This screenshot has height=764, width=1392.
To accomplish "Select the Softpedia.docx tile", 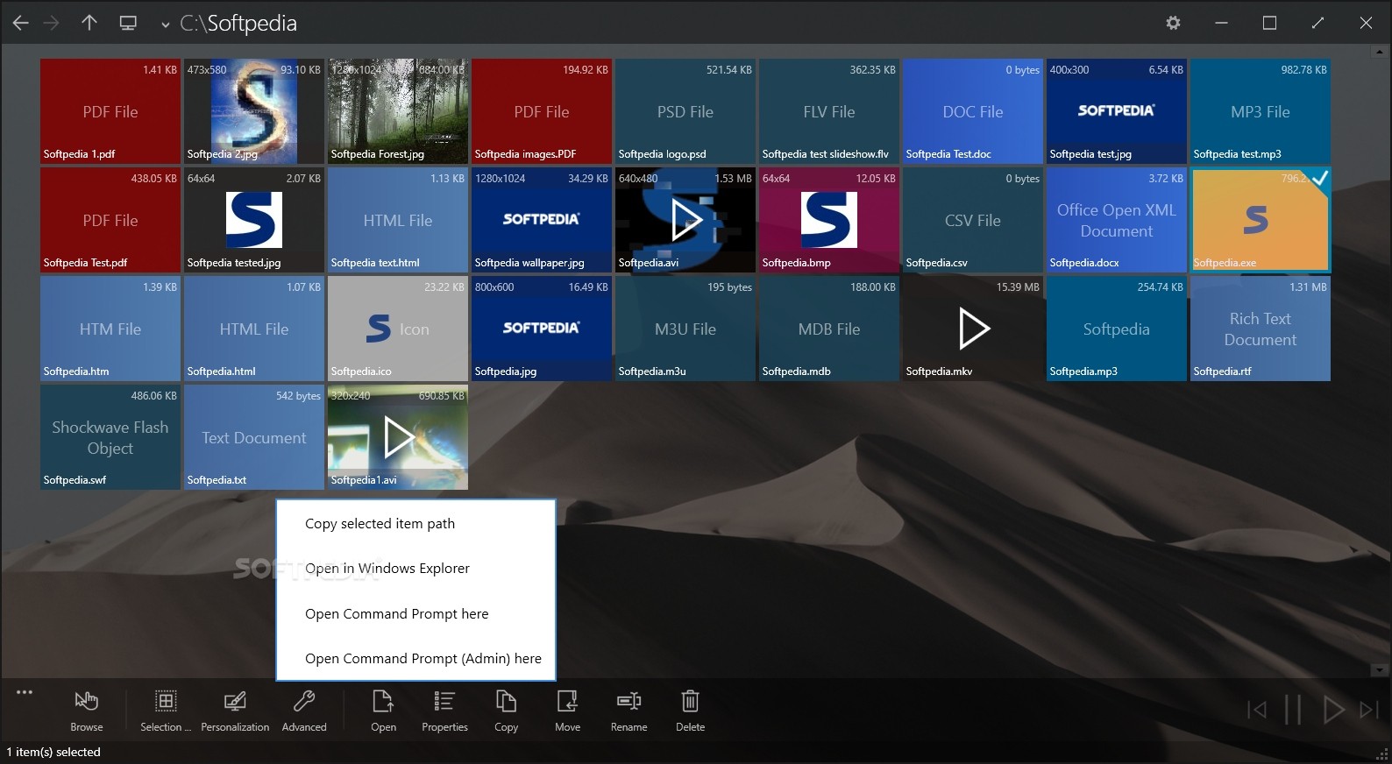I will [x=1117, y=220].
